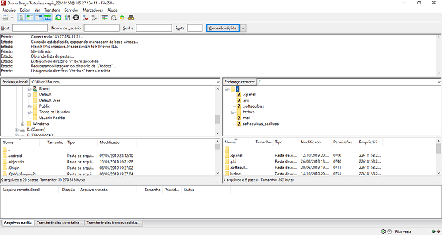Select the .android folder in local list
The width and height of the screenshot is (442, 235).
click(x=15, y=156)
